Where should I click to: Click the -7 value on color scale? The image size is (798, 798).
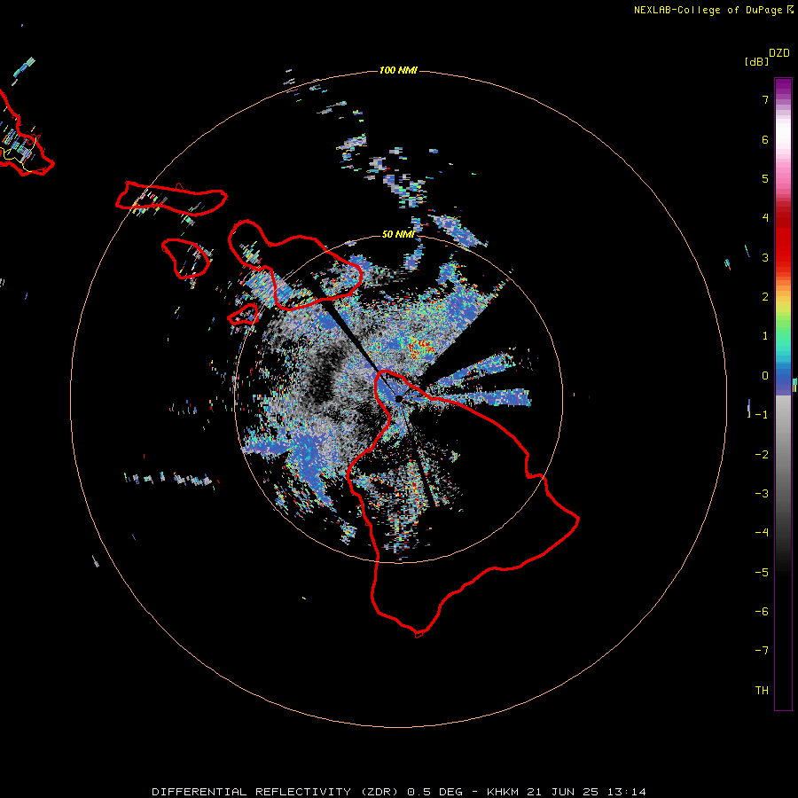(762, 651)
